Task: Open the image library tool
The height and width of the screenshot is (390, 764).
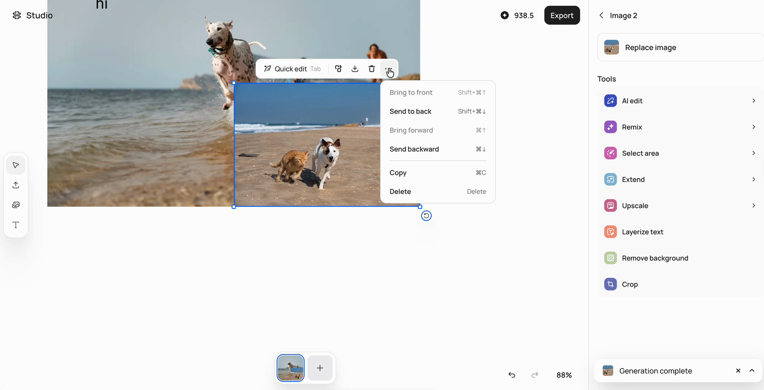Action: coord(16,205)
